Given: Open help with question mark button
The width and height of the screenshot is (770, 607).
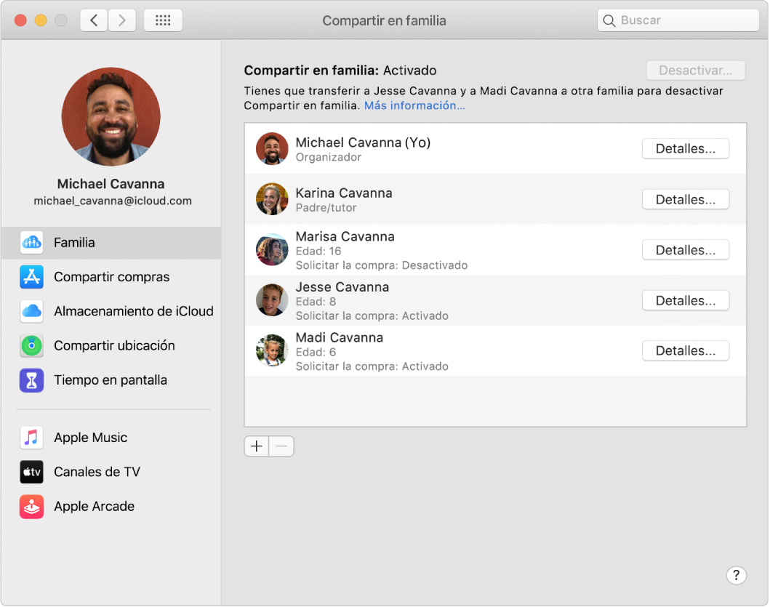Looking at the screenshot, I should 736,575.
